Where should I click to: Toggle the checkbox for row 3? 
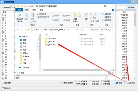pyautogui.click(x=3, y=20)
